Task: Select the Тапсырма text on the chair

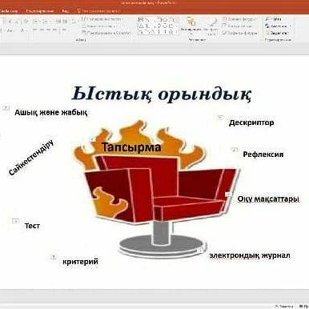Action: [x=131, y=147]
